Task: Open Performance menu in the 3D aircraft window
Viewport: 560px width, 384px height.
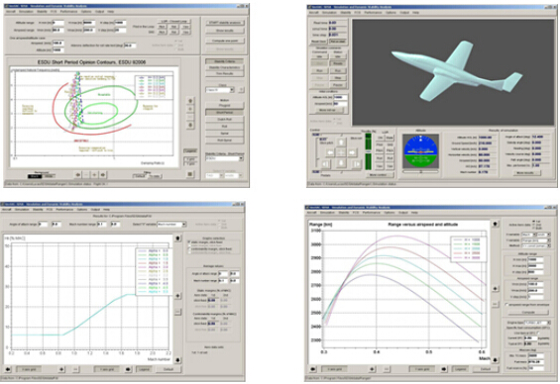Action: 374,12
